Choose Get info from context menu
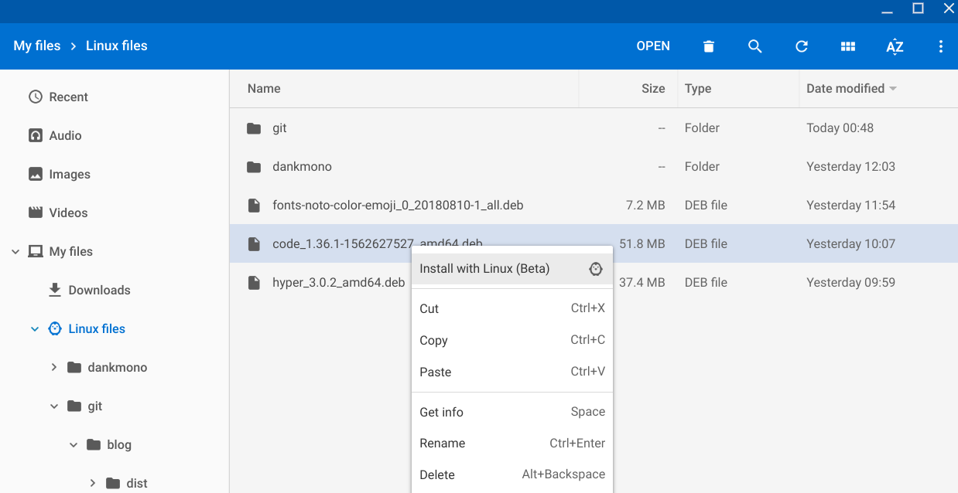Image resolution: width=958 pixels, height=493 pixels. click(x=512, y=412)
